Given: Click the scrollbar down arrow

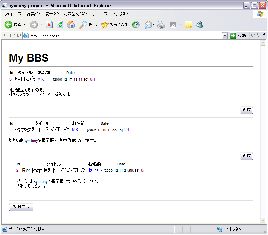Looking at the screenshot, I should 263,220.
